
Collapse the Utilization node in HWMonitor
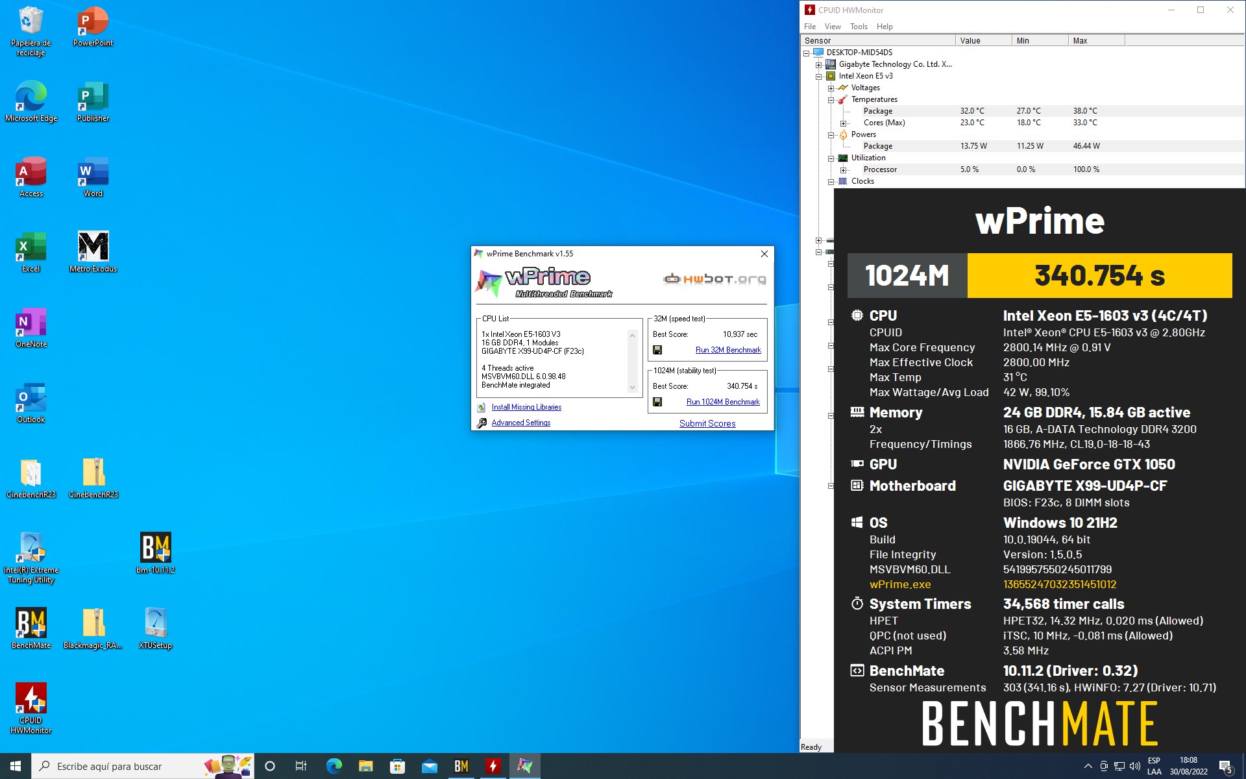click(x=831, y=158)
